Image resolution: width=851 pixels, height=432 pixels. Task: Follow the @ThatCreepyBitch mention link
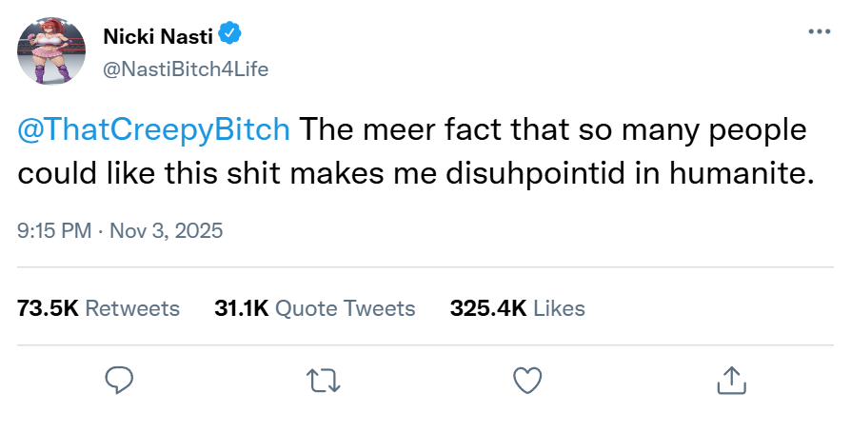[153, 130]
